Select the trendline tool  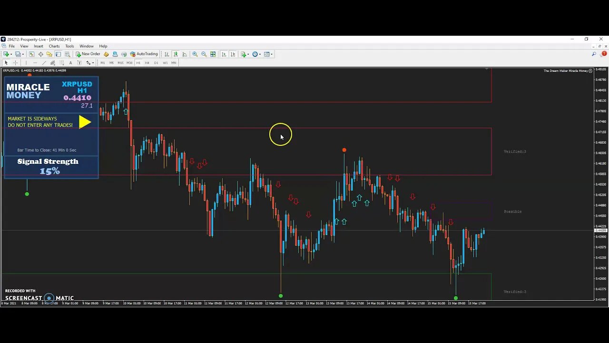pyautogui.click(x=44, y=63)
